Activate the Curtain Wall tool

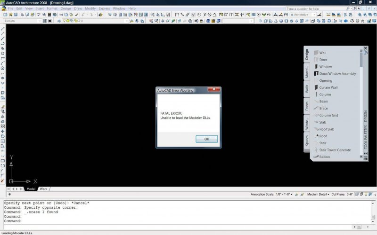pyautogui.click(x=326, y=87)
